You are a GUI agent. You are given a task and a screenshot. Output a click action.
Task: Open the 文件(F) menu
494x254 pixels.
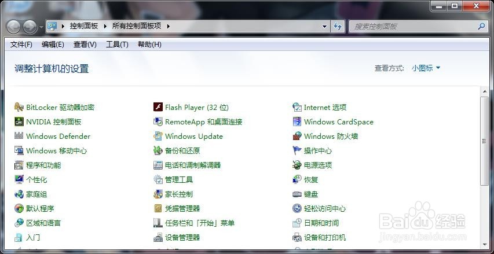click(21, 45)
